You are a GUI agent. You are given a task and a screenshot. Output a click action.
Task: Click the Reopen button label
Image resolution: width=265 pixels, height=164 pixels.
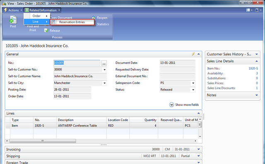pos(102,17)
